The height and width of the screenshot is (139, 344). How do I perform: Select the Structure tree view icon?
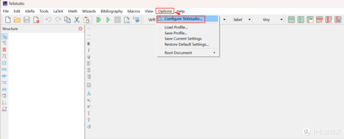point(4,37)
